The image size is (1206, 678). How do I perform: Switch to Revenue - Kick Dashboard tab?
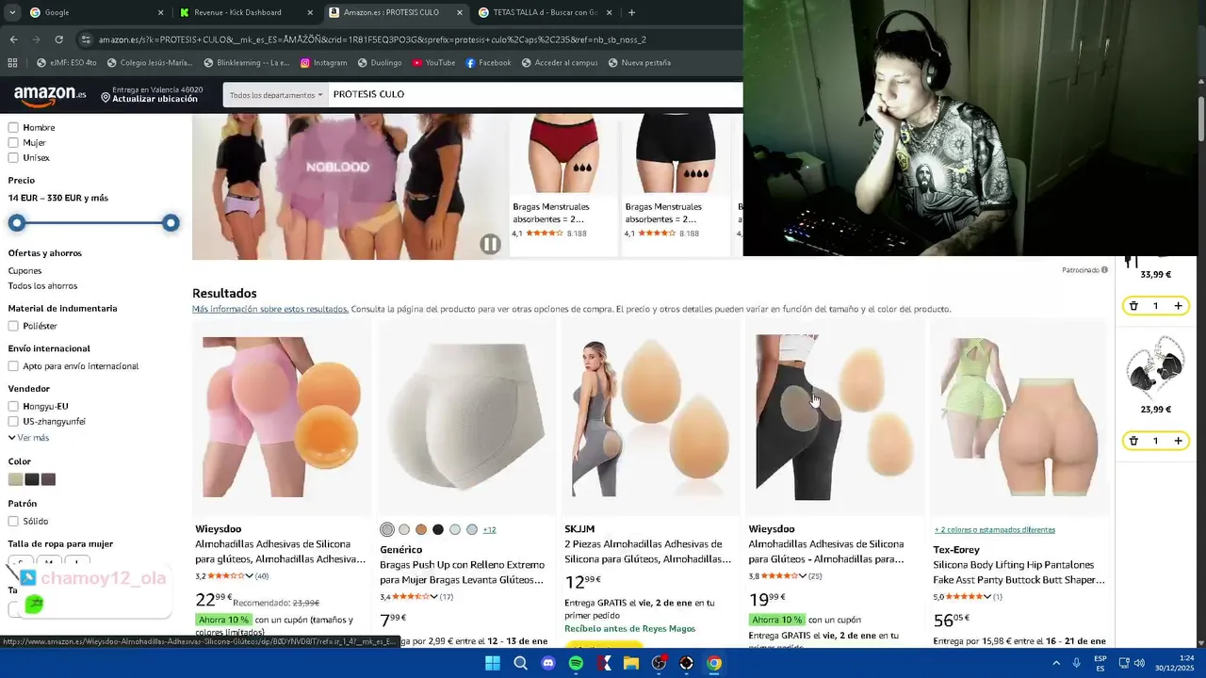point(247,12)
